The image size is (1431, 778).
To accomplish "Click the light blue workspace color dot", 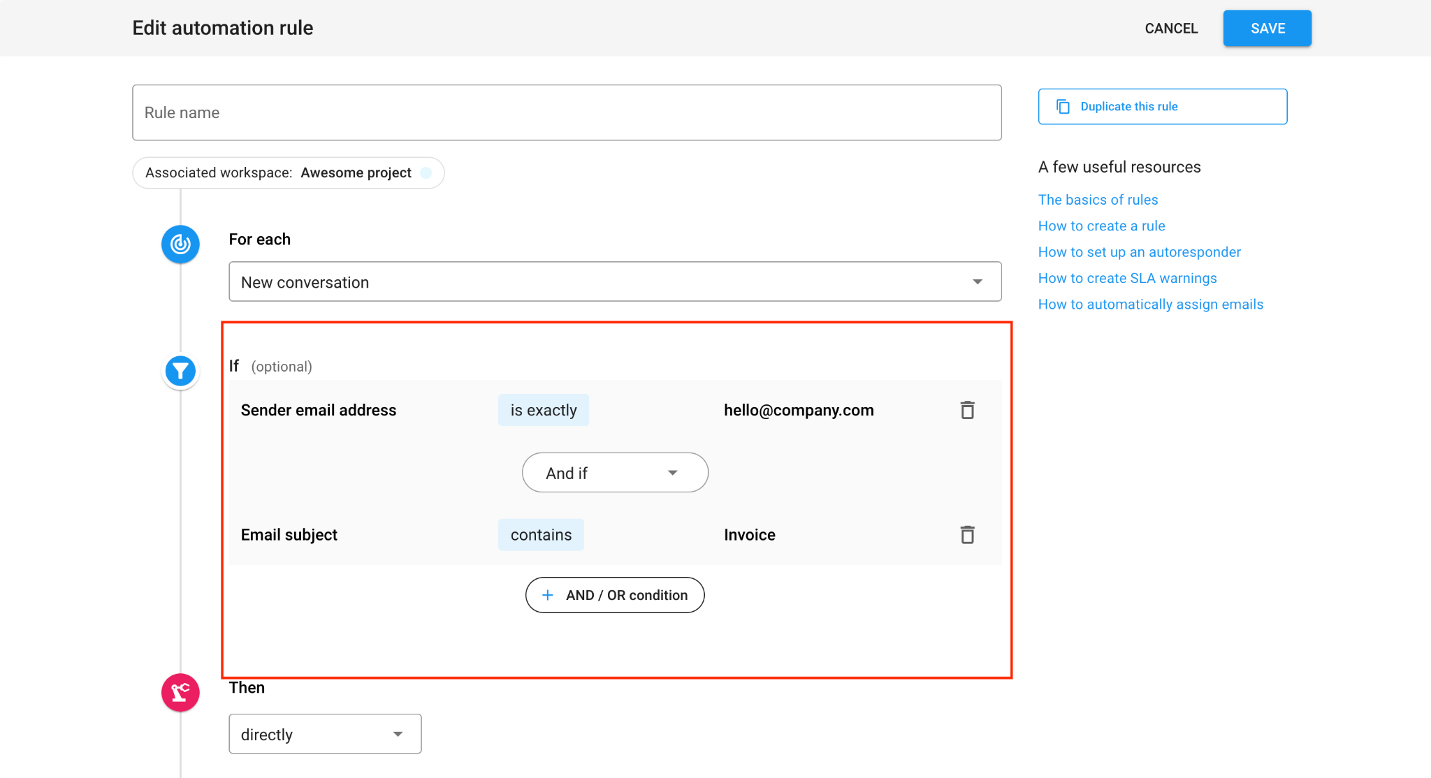I will [426, 173].
